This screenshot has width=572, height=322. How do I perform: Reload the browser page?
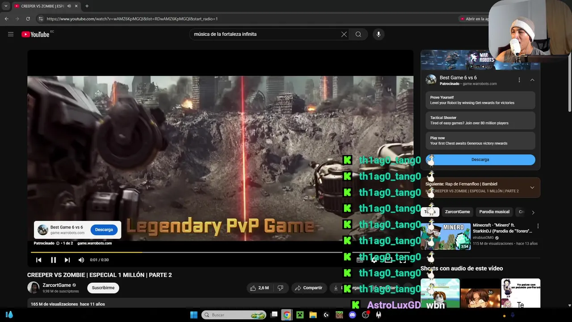[28, 19]
